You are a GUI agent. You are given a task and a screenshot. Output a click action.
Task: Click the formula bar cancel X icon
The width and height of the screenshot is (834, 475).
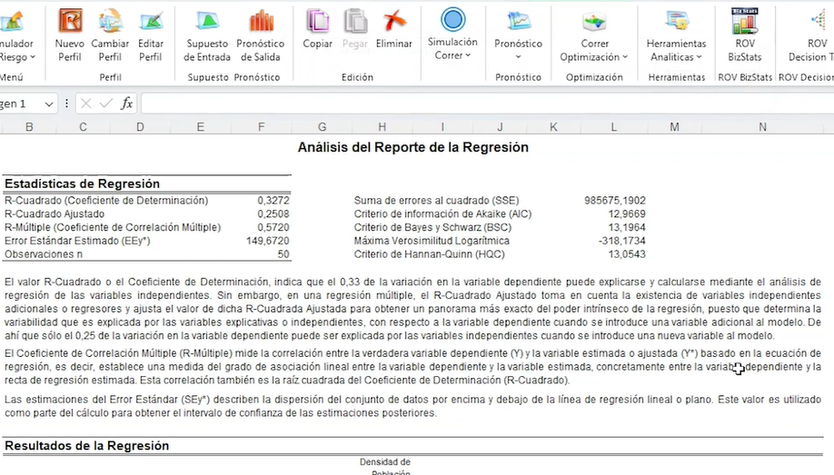[x=86, y=104]
